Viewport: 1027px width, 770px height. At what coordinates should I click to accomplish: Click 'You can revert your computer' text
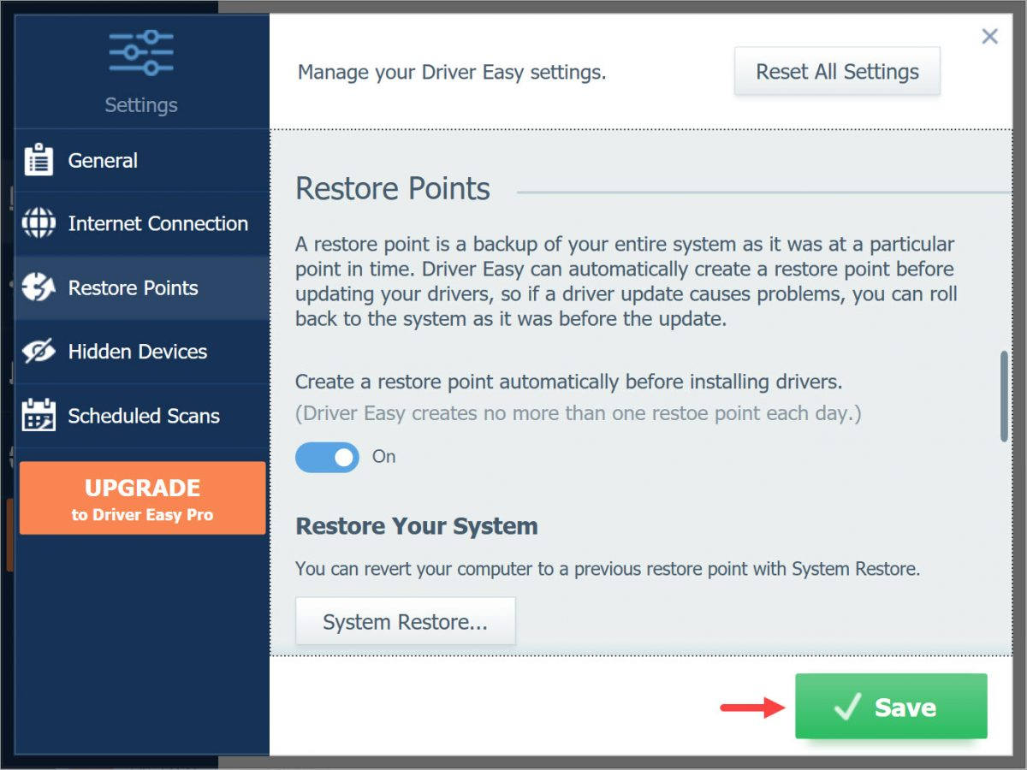coord(608,569)
